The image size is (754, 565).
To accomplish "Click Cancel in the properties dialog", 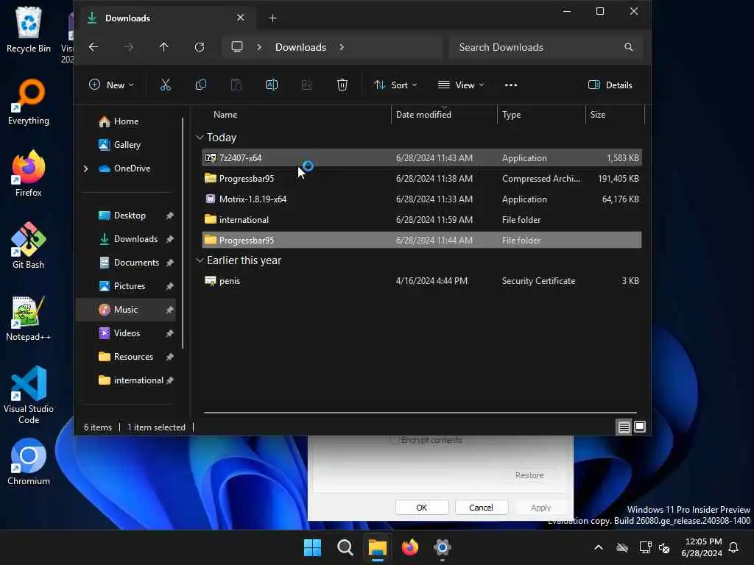I will pos(481,508).
